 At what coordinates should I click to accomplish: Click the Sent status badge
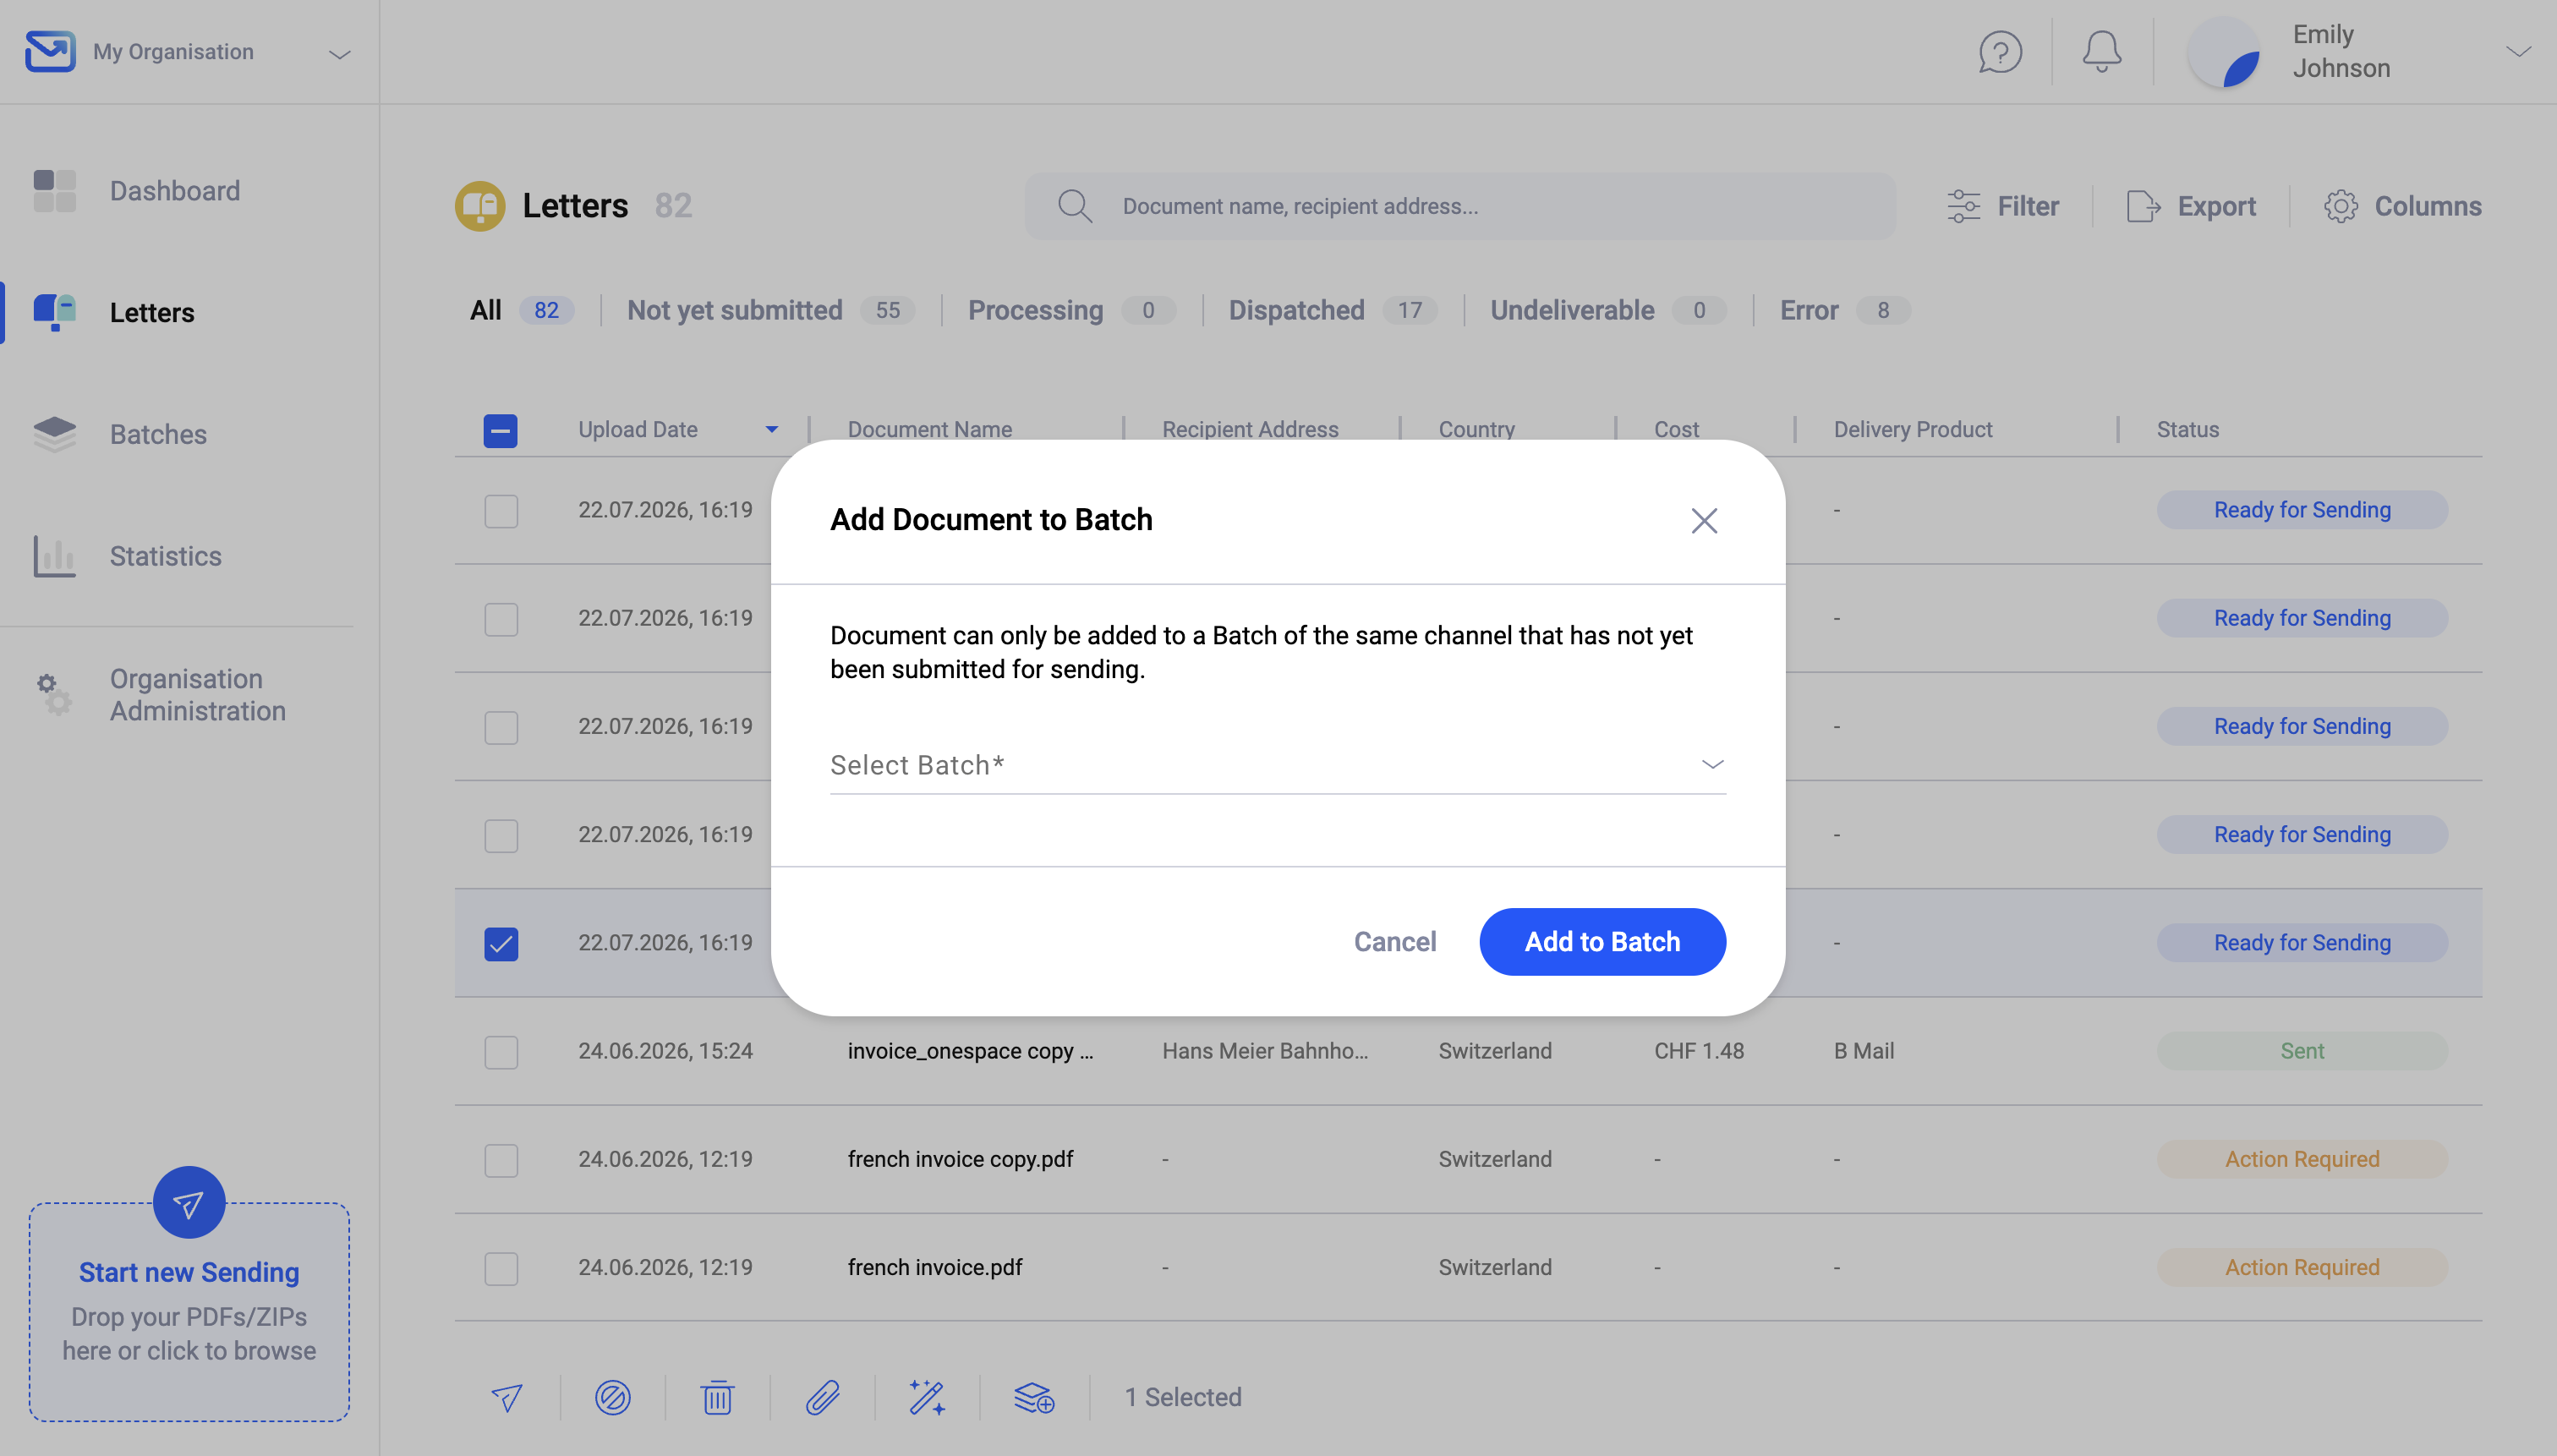[x=2302, y=1051]
